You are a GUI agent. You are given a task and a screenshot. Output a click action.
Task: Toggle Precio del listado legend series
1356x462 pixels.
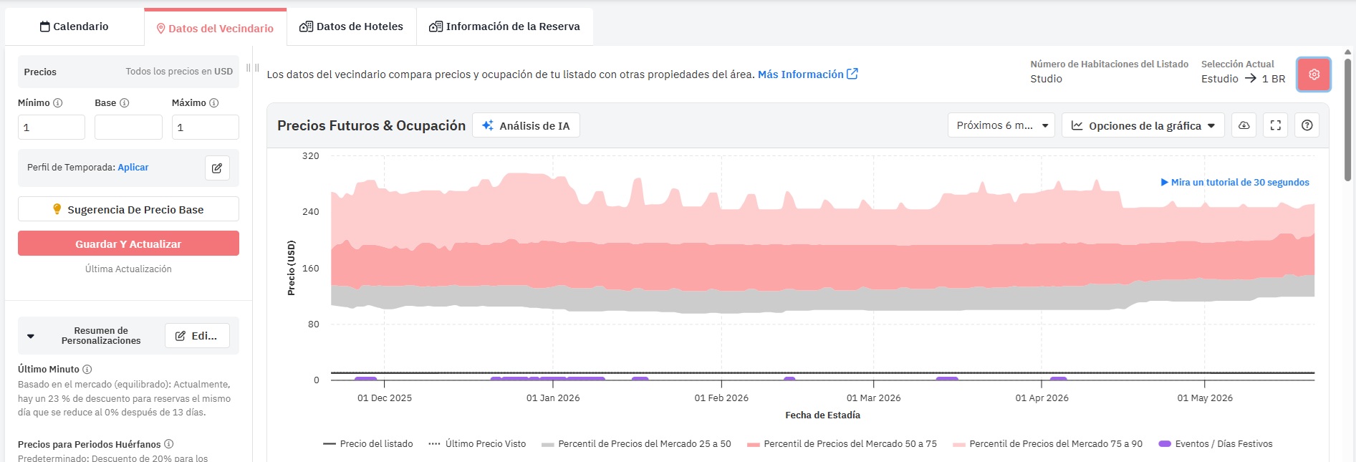[368, 444]
